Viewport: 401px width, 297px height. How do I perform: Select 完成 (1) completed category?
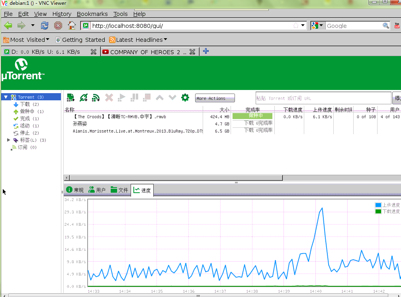coord(26,119)
